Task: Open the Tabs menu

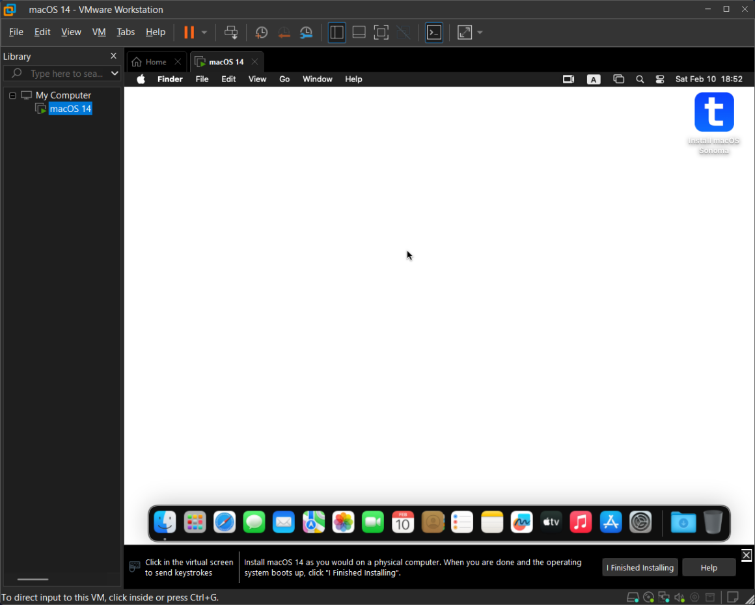Action: coord(126,32)
